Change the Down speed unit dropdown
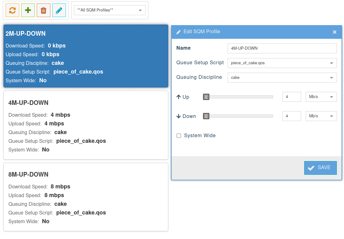Viewport: 344px width, 239px height. (x=321, y=116)
